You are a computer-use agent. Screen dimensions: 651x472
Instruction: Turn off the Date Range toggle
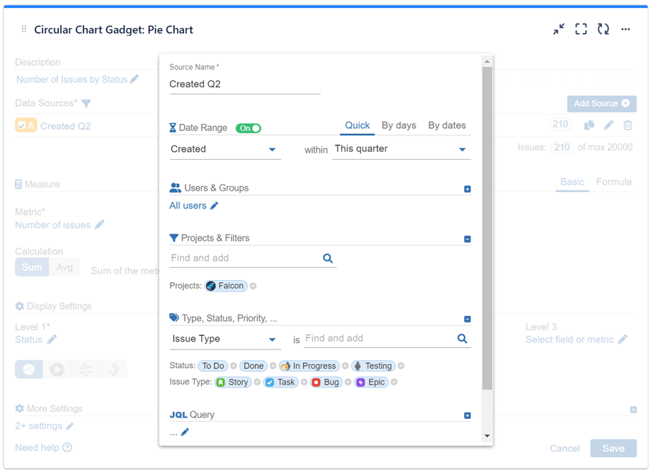click(x=249, y=127)
